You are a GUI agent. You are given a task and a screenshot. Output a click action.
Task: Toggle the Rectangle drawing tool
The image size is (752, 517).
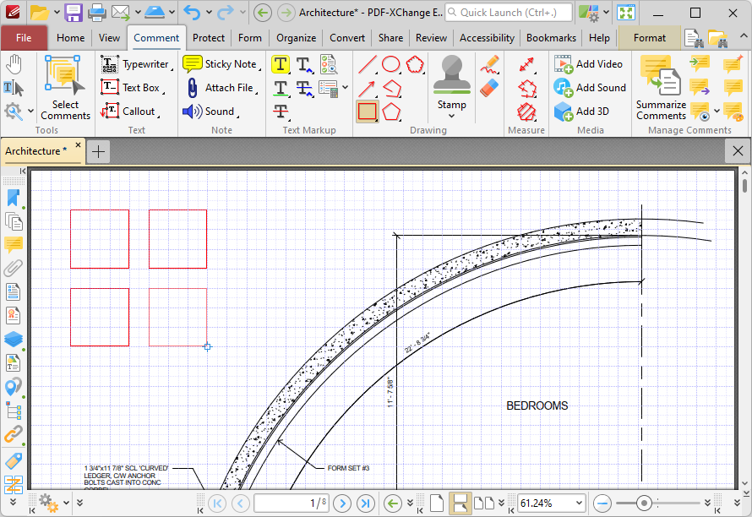pos(367,112)
